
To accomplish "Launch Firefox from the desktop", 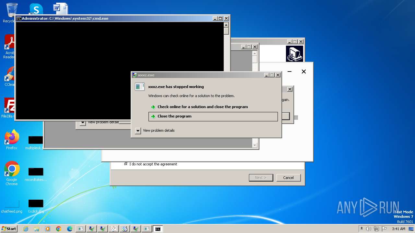I will (x=12, y=140).
